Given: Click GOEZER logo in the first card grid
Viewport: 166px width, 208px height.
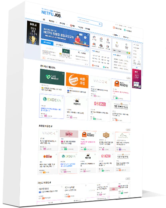Looking at the screenshot, I should [100, 104].
